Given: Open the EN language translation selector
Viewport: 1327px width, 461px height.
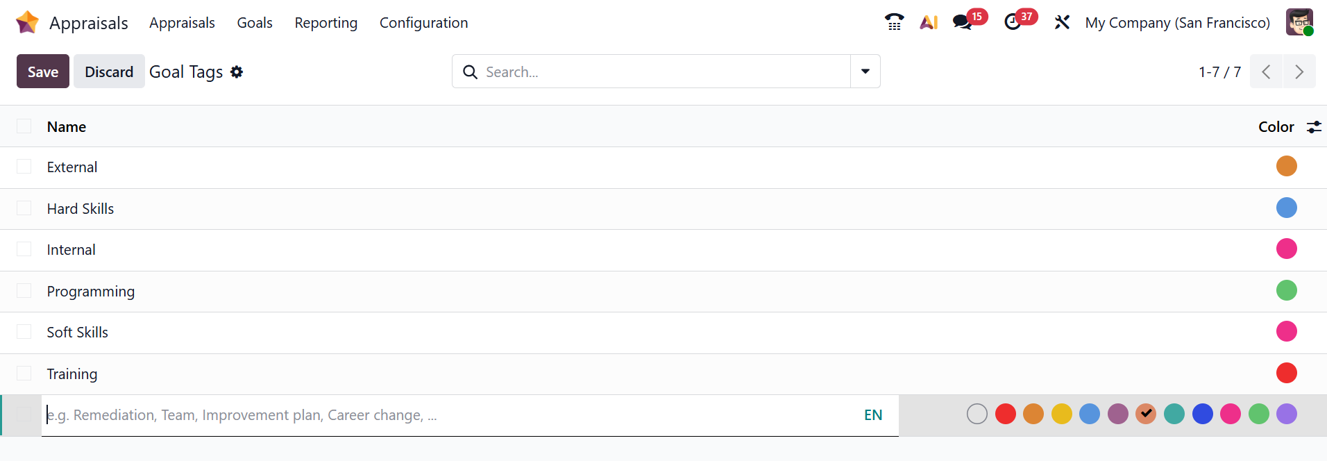Looking at the screenshot, I should 872,415.
